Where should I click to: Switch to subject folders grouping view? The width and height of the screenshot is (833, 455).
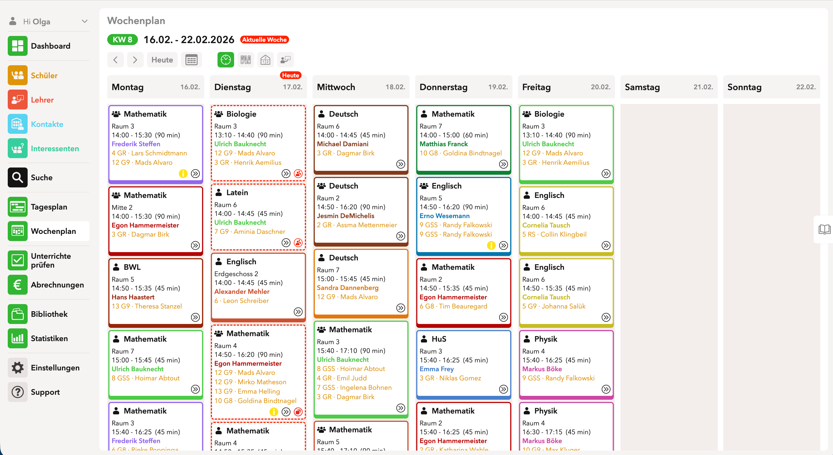coord(245,60)
